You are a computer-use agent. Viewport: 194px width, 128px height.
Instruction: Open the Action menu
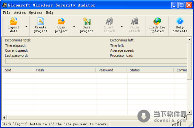20,13
